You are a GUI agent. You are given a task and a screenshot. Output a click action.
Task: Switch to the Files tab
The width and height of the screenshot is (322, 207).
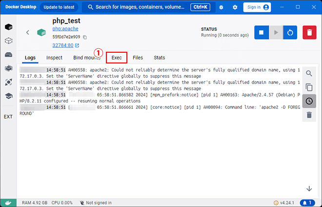tap(138, 58)
